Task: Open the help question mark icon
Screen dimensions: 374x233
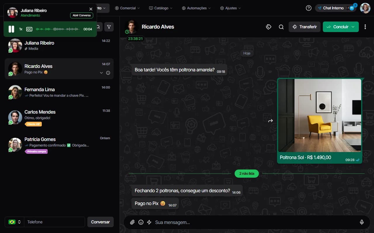Action: pyautogui.click(x=309, y=8)
